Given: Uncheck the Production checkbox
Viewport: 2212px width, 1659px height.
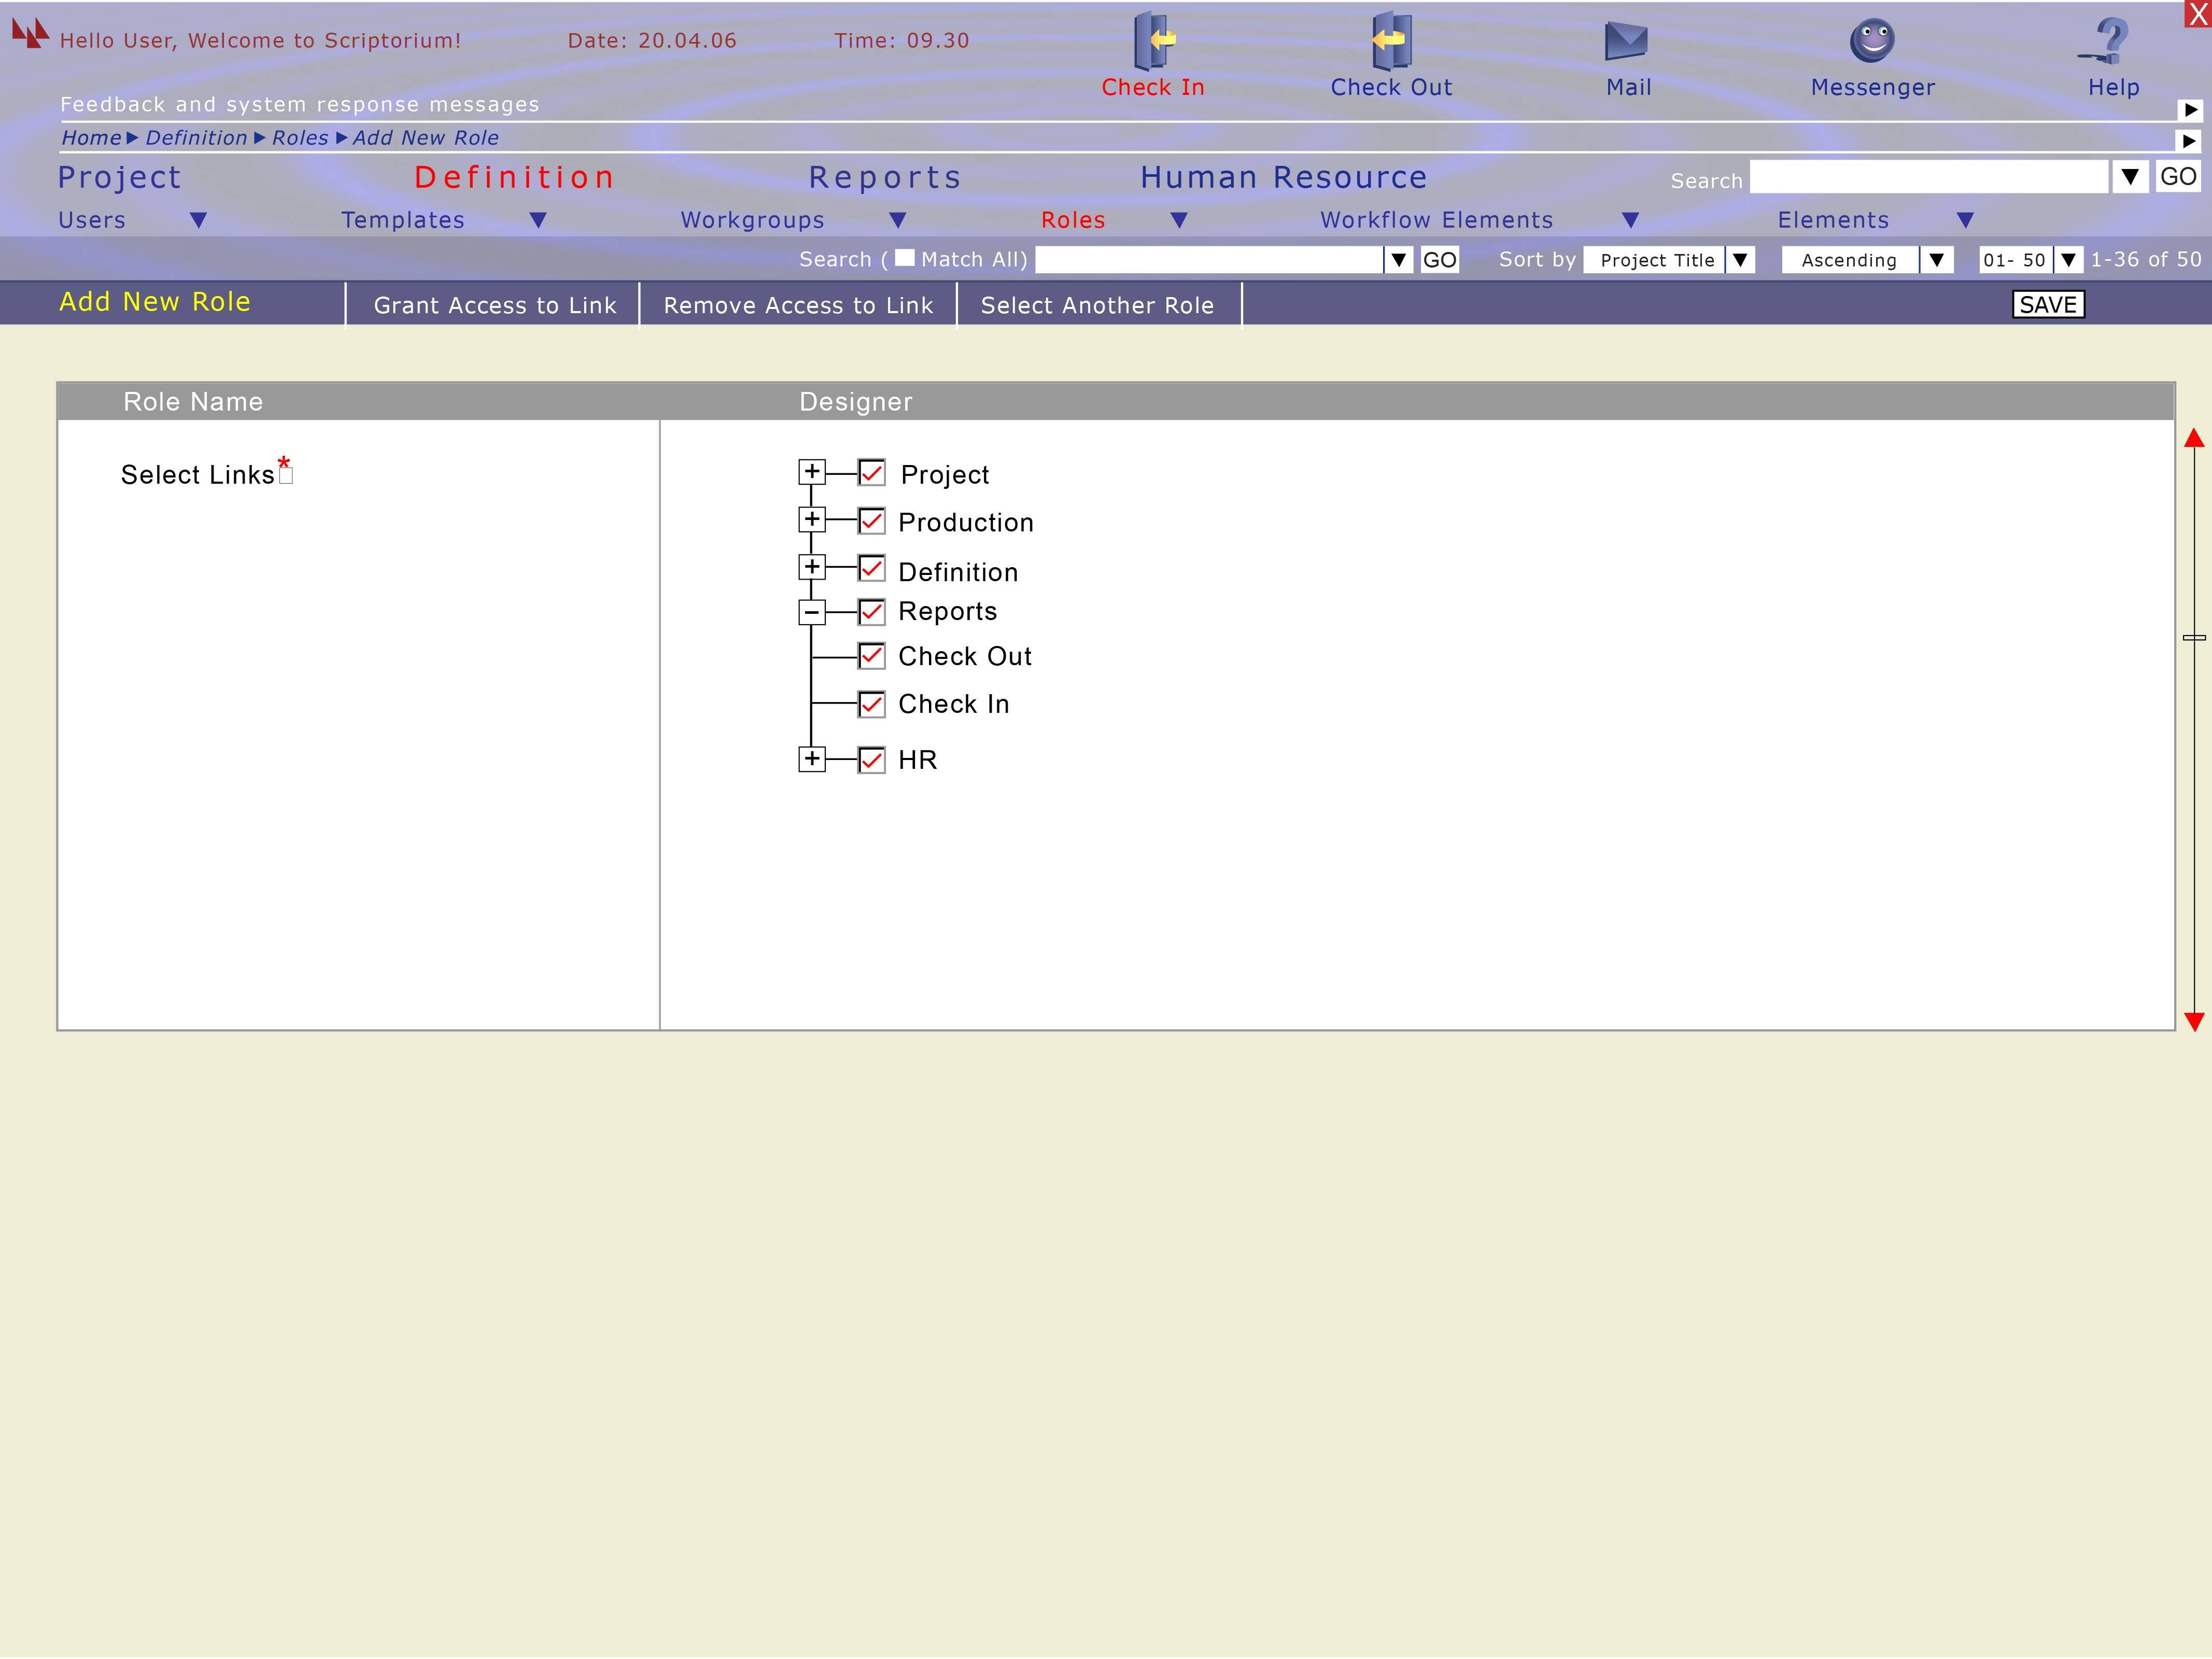Looking at the screenshot, I should (x=871, y=521).
